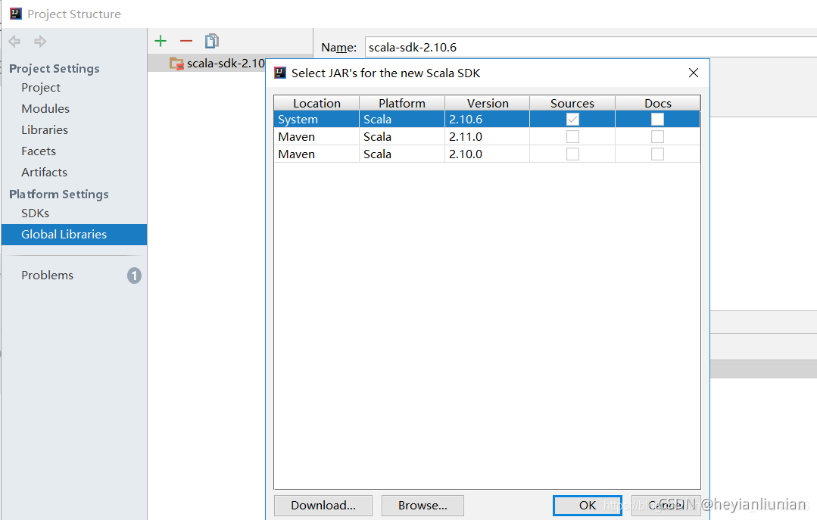
Task: Add a new global library with the plus icon
Action: (x=160, y=40)
